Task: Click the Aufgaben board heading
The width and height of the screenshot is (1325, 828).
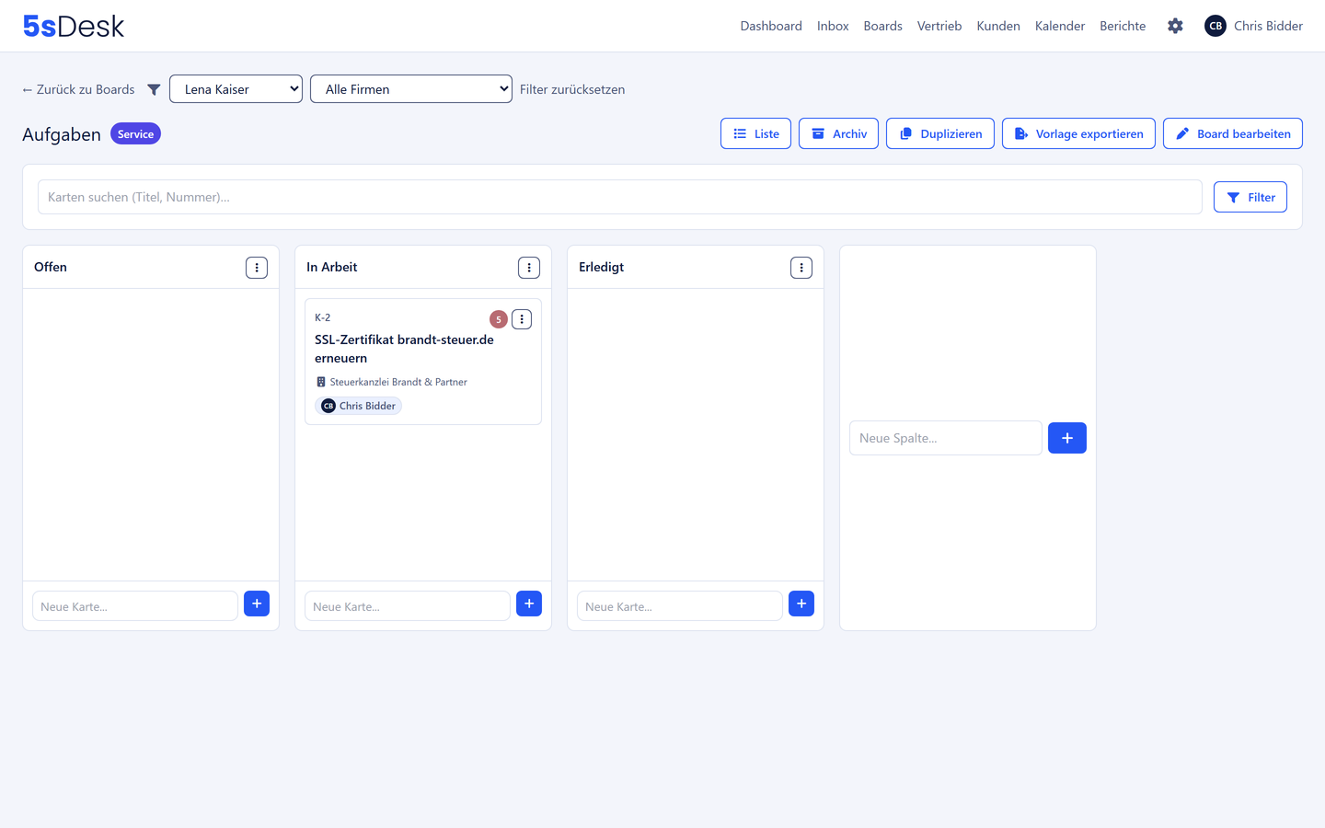Action: [x=62, y=134]
